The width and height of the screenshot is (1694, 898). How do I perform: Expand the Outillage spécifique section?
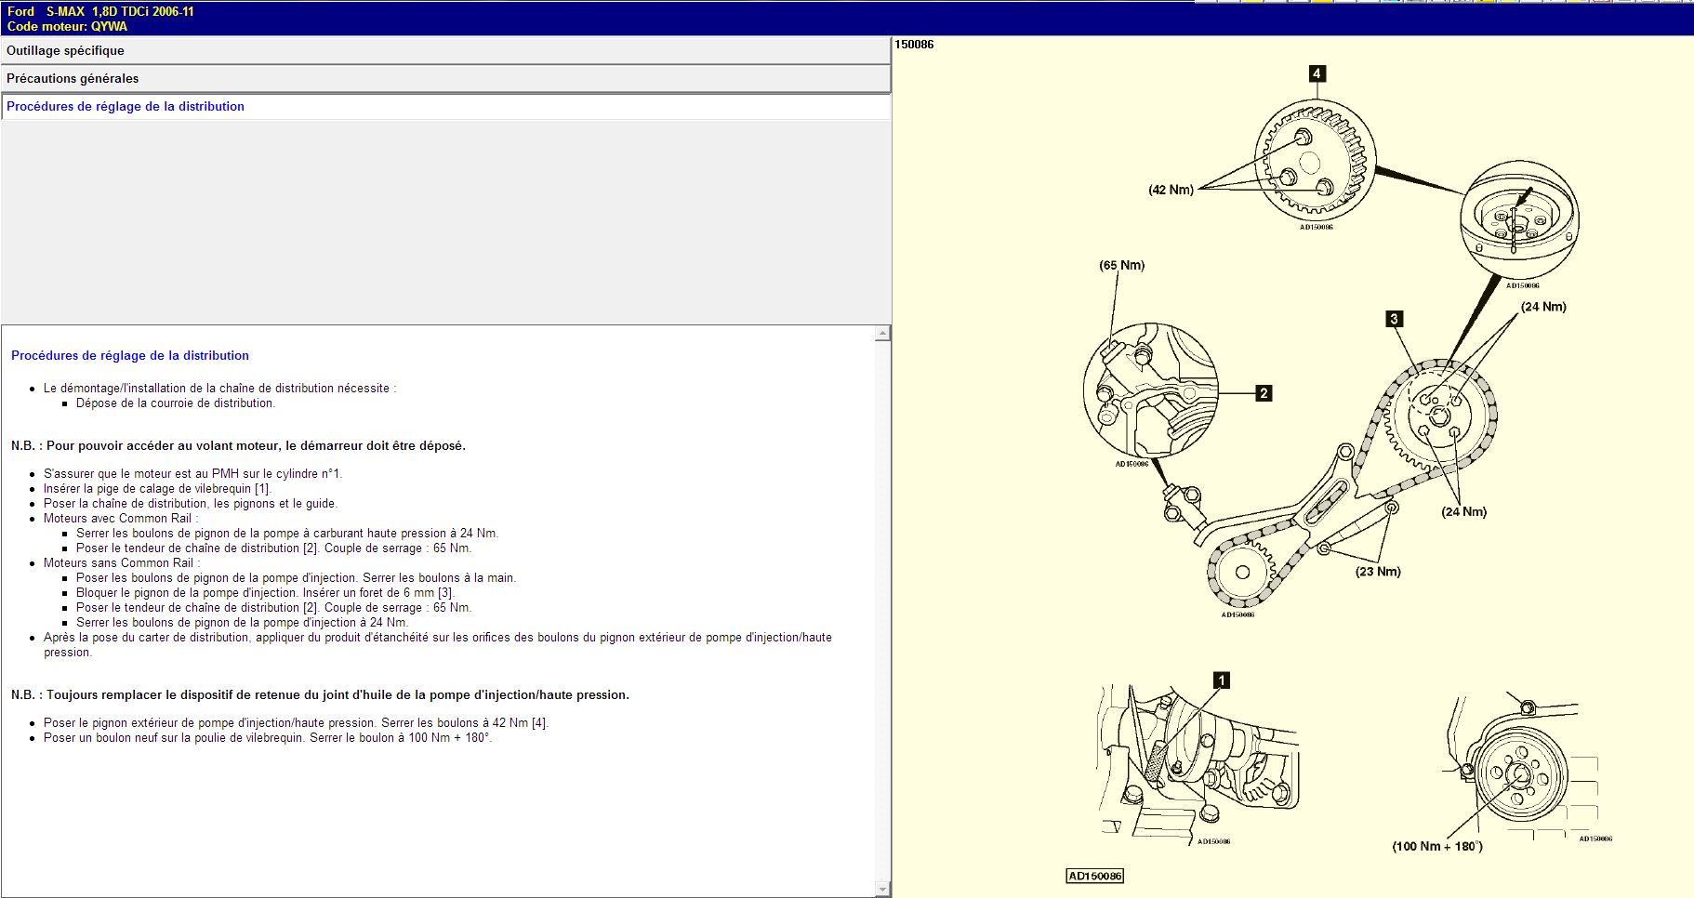[445, 51]
